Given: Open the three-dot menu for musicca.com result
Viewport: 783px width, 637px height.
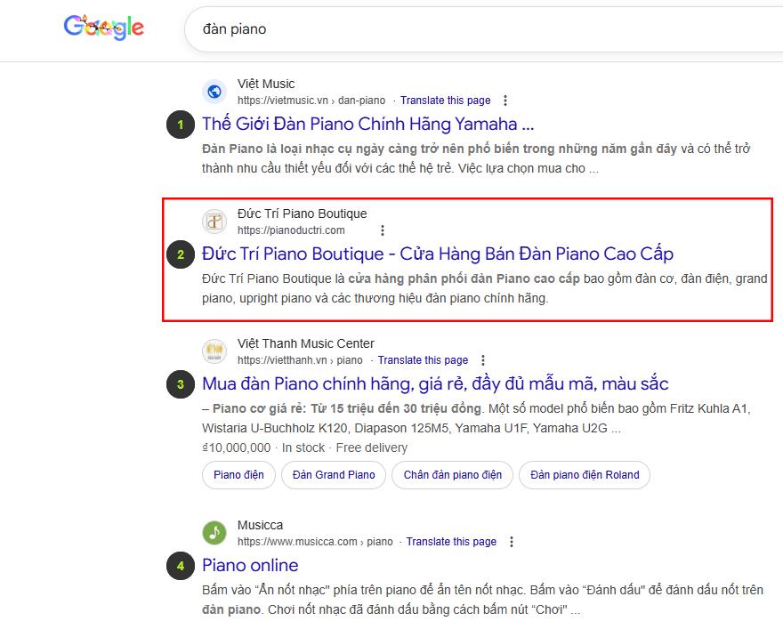Looking at the screenshot, I should 512,542.
